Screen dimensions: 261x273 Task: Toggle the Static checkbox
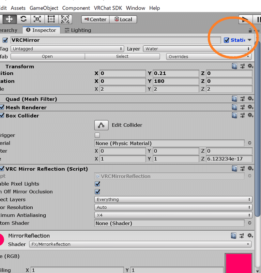click(x=226, y=40)
